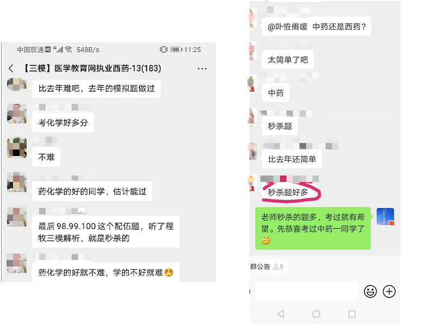Open the emoji smiley picker
This screenshot has height=325, width=434.
click(x=370, y=291)
